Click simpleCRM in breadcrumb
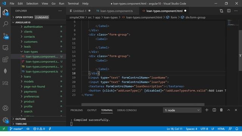The width and height of the screenshot is (242, 136). pyautogui.click(x=77, y=17)
